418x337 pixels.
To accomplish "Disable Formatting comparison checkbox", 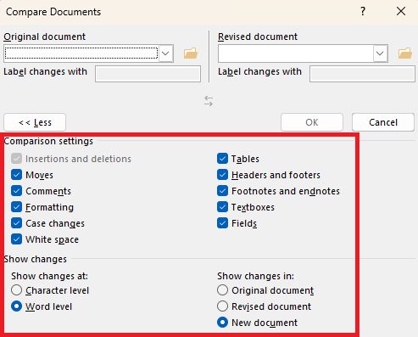I will [x=17, y=207].
